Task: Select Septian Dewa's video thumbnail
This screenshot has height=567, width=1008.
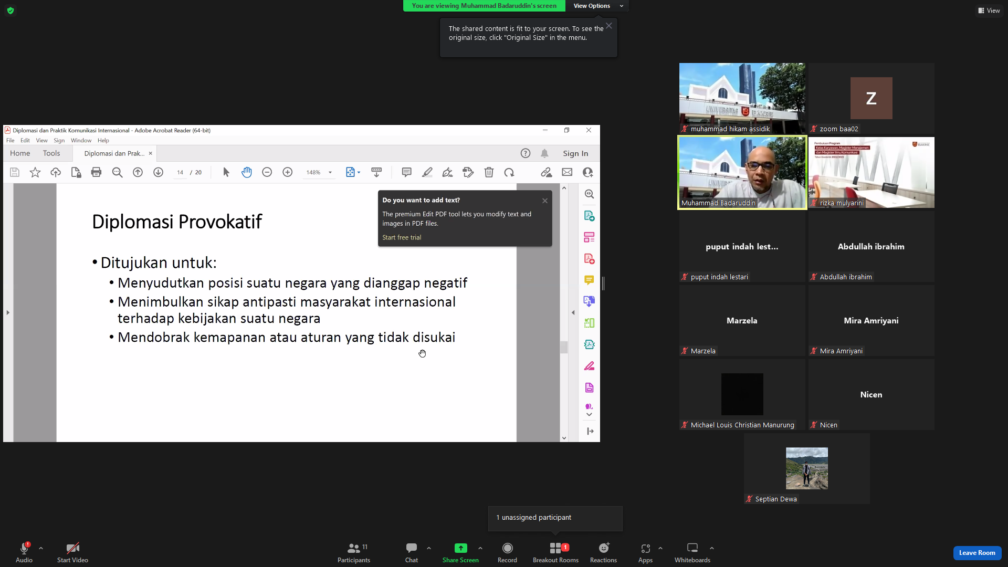Action: coord(806,468)
